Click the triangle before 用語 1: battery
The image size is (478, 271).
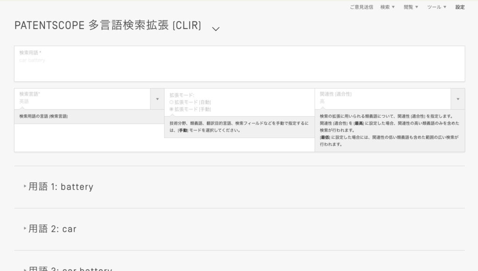point(25,187)
